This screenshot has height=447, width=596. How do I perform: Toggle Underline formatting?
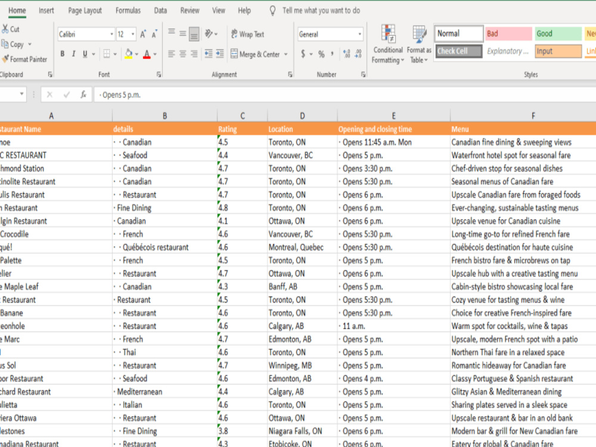85,54
